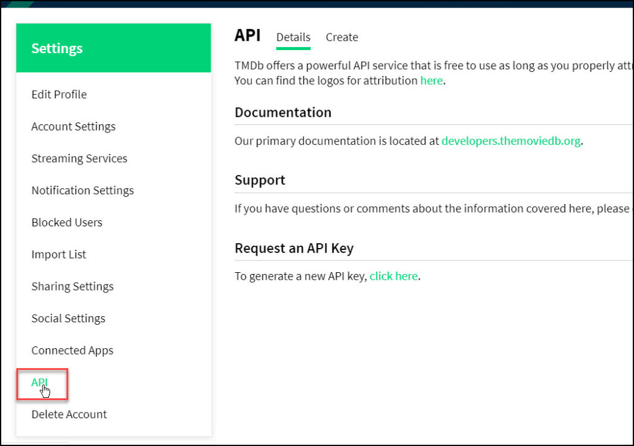Screen dimensions: 634x446
Task: Switch to the Create tab
Action: [342, 37]
